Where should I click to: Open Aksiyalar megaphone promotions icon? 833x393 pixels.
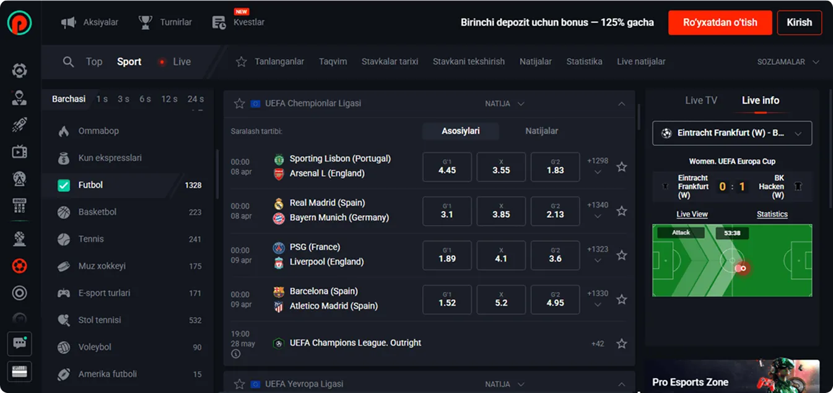[68, 22]
